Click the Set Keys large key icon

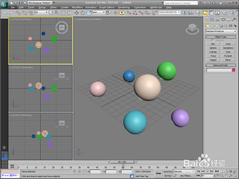[x=158, y=173]
